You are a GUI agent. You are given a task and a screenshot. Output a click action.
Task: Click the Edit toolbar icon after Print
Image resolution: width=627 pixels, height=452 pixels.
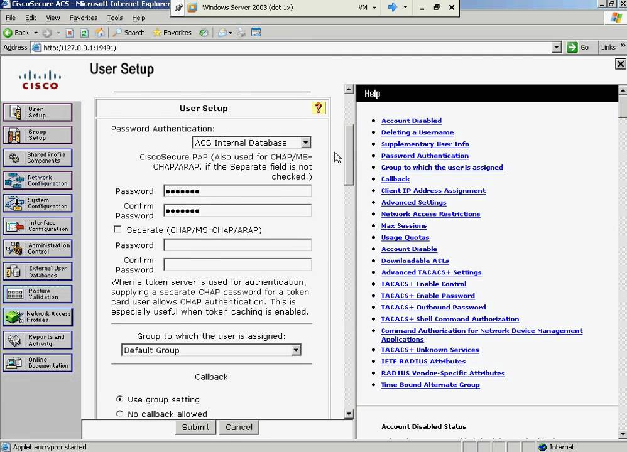(256, 33)
